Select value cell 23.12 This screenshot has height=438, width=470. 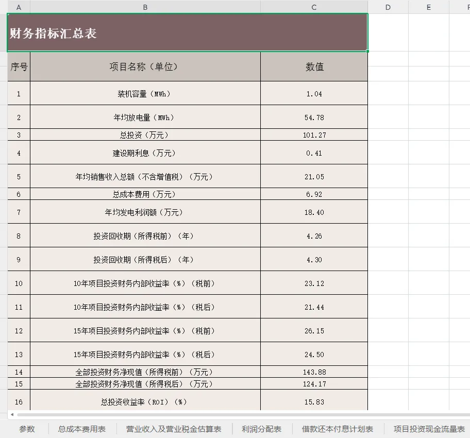click(314, 283)
